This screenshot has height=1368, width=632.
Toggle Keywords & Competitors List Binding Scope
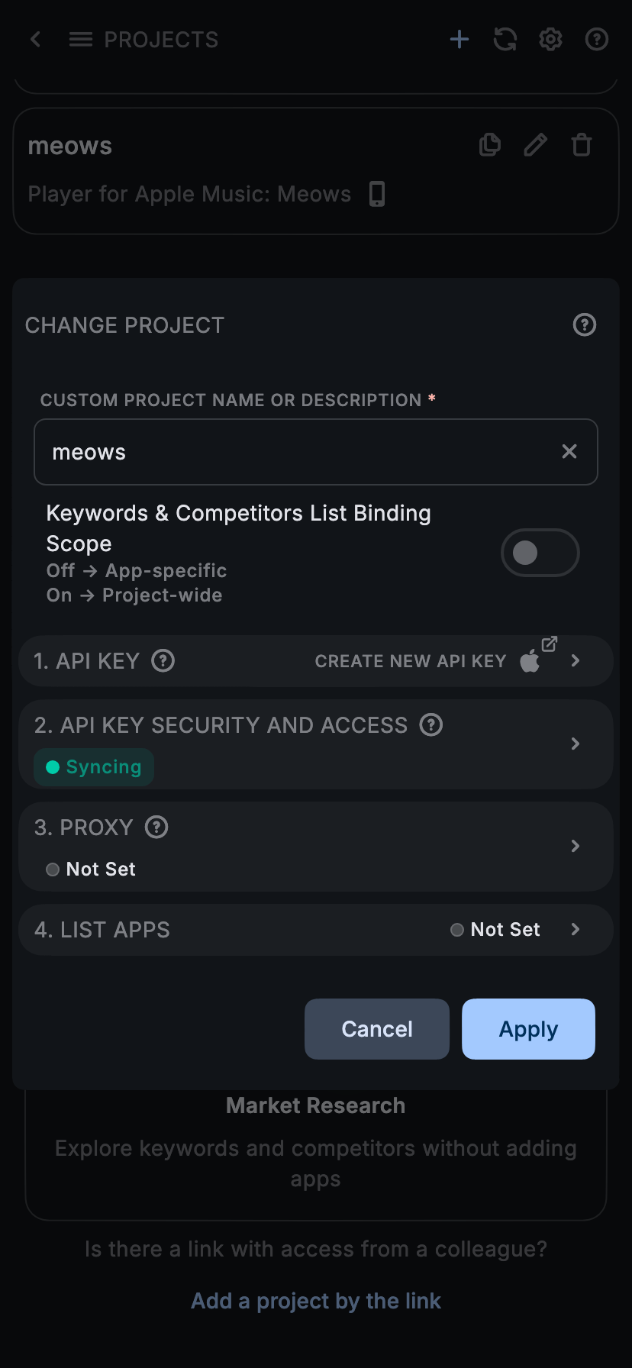coord(540,553)
